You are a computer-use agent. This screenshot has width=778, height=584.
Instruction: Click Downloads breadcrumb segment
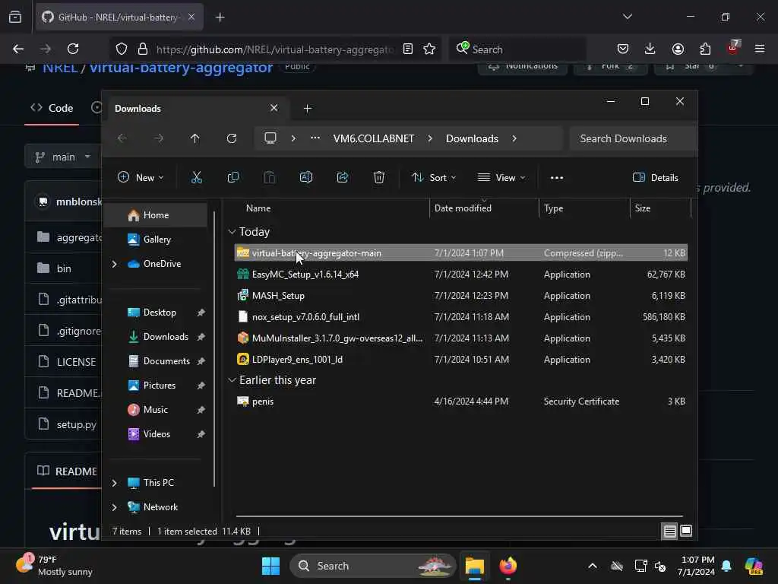[x=472, y=138]
